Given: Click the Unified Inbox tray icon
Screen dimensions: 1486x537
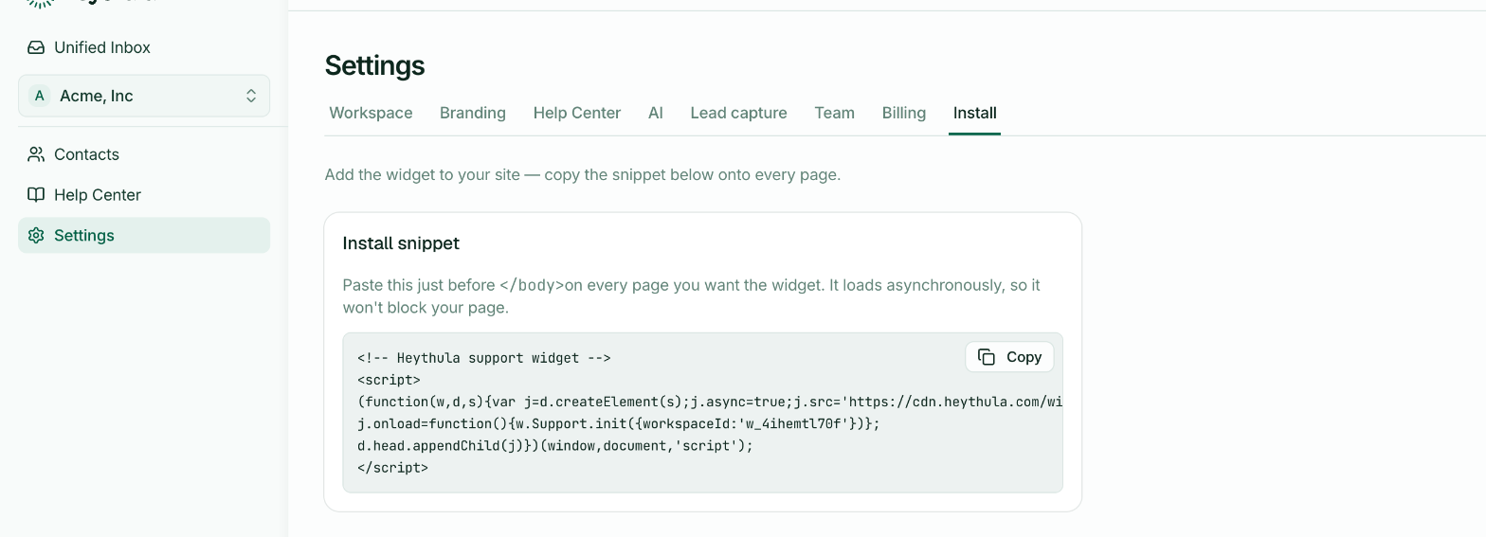Looking at the screenshot, I should [x=36, y=47].
